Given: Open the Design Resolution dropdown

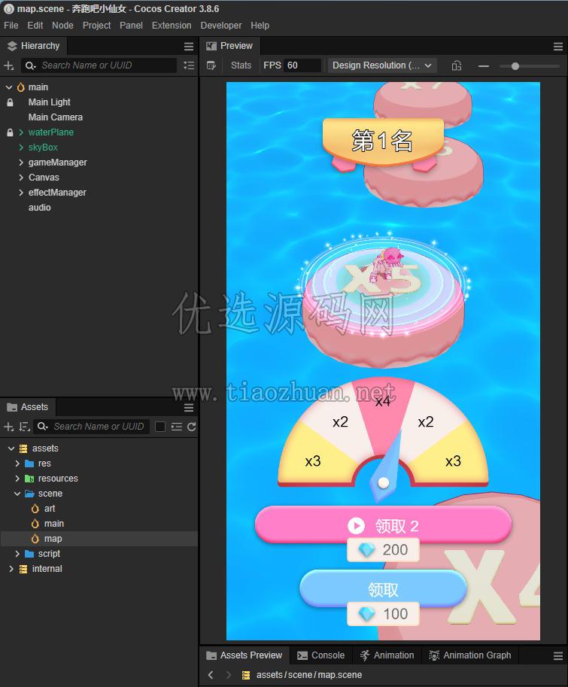Looking at the screenshot, I should 381,65.
